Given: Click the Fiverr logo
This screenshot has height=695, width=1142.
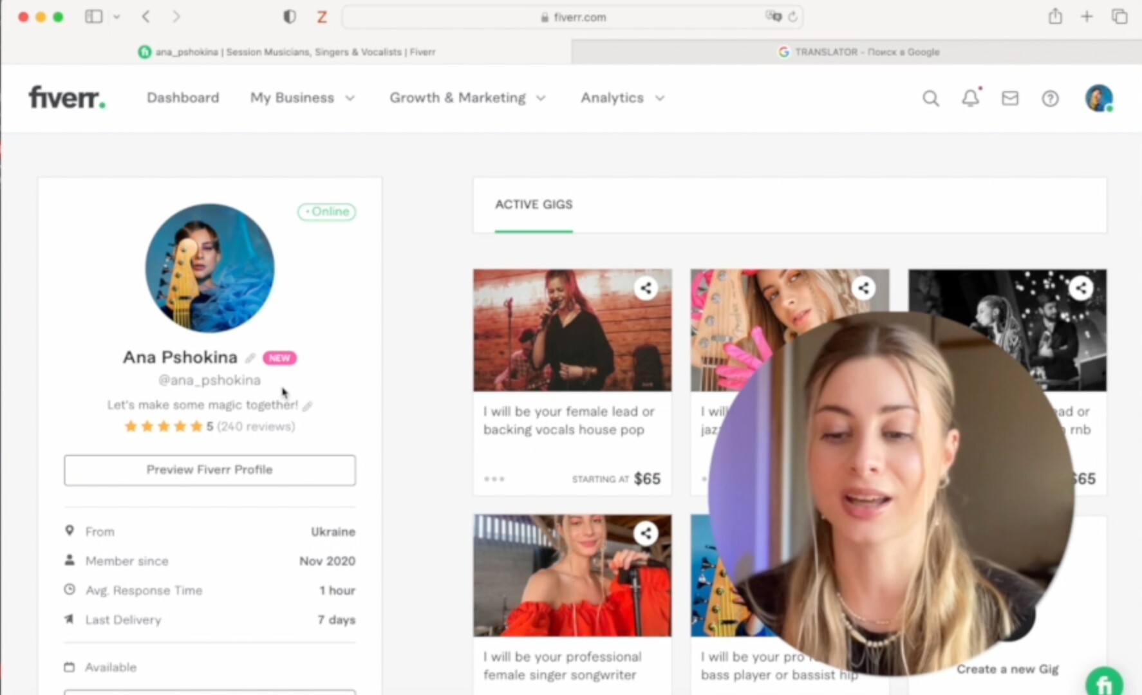Looking at the screenshot, I should point(67,98).
